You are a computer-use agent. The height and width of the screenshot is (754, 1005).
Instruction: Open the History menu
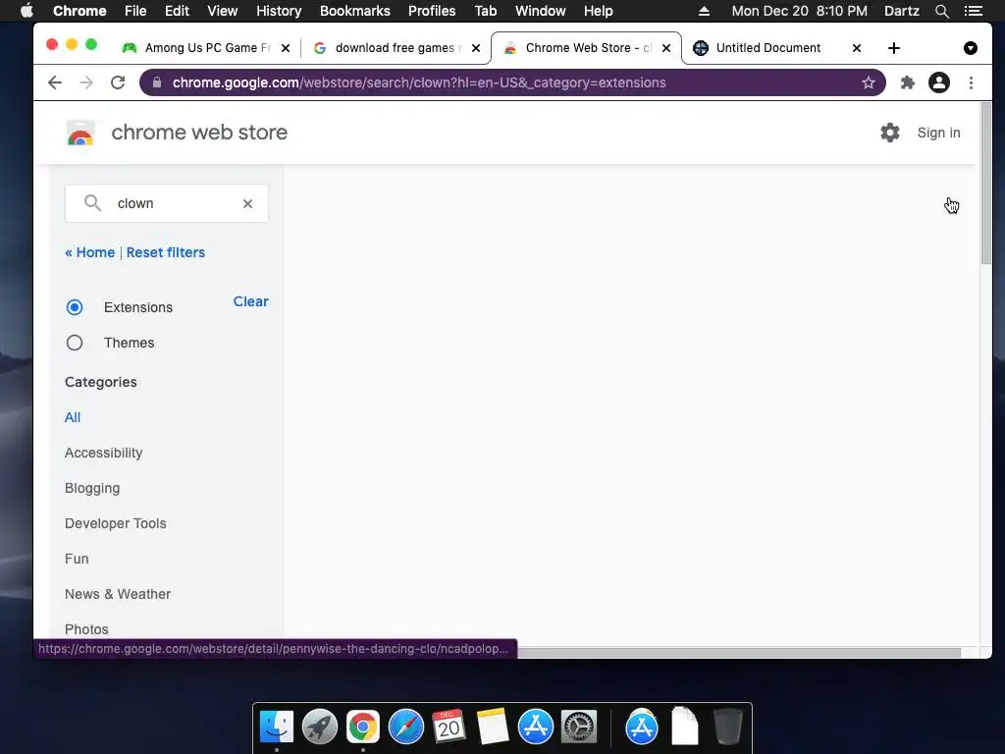tap(279, 11)
